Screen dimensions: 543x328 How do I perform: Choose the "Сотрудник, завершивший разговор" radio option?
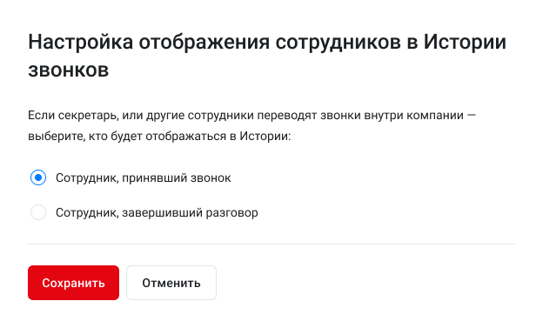click(x=38, y=212)
